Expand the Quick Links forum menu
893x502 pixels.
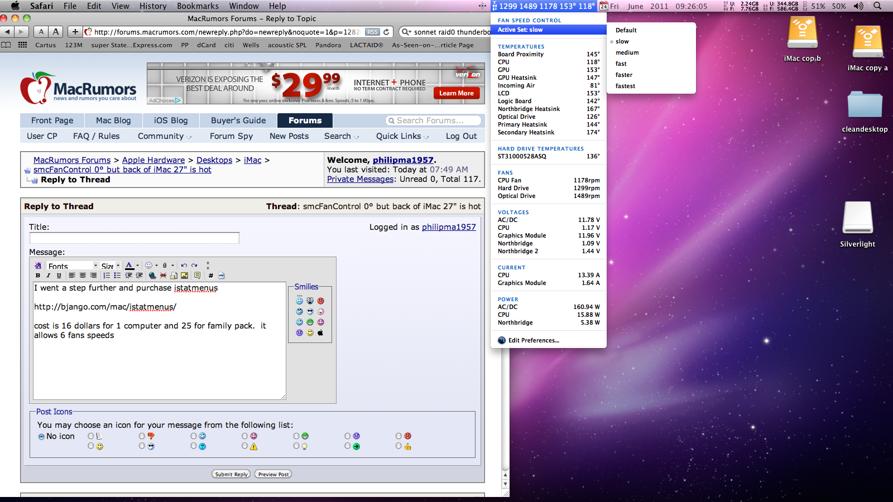(x=402, y=136)
